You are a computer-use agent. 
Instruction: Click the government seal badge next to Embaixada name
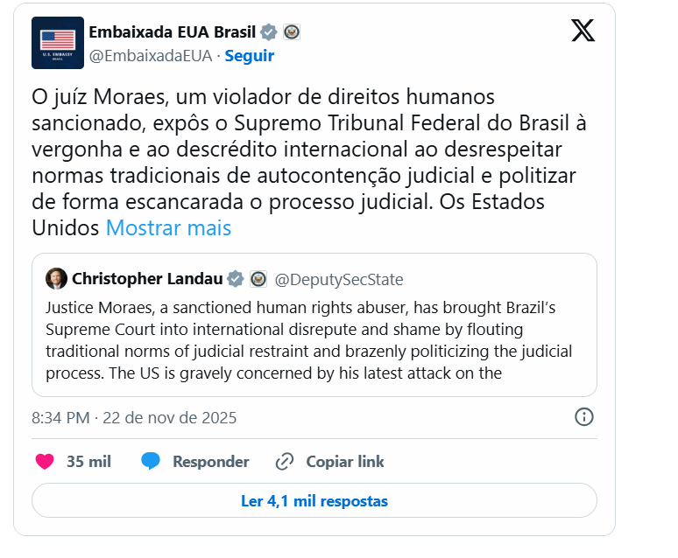tap(291, 32)
